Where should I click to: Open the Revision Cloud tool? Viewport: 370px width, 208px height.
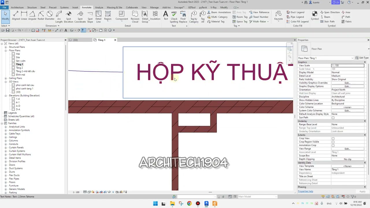135,17
